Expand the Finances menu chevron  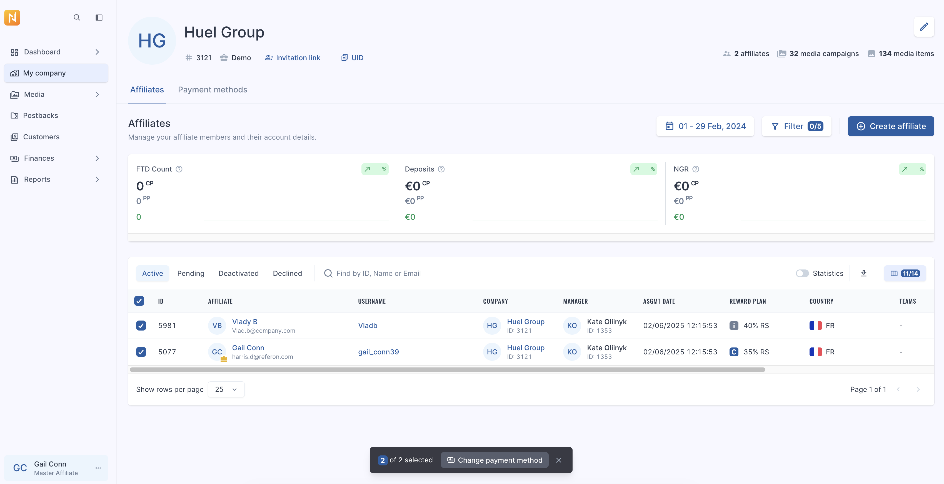[x=97, y=158]
